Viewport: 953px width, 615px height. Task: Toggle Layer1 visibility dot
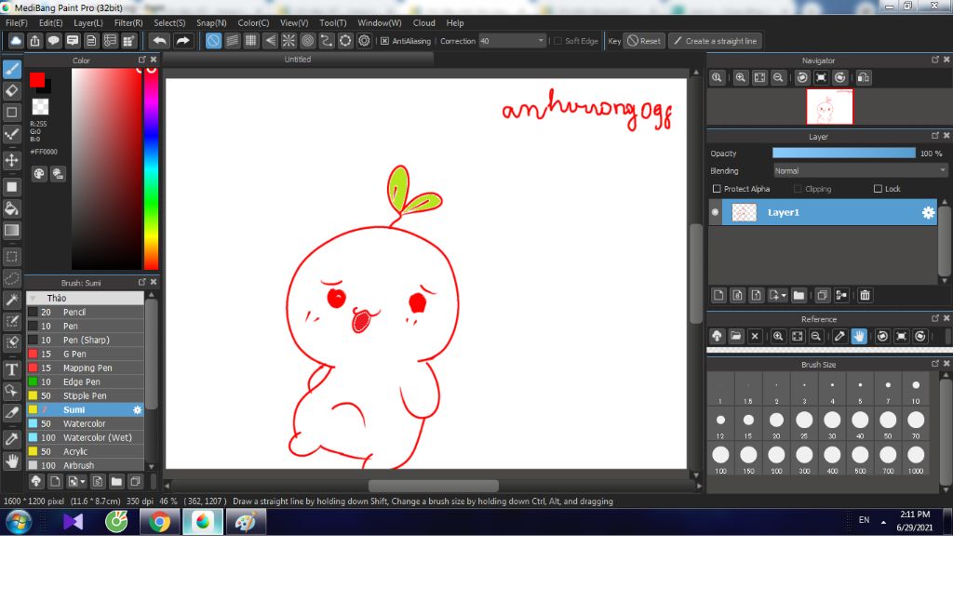(x=716, y=212)
